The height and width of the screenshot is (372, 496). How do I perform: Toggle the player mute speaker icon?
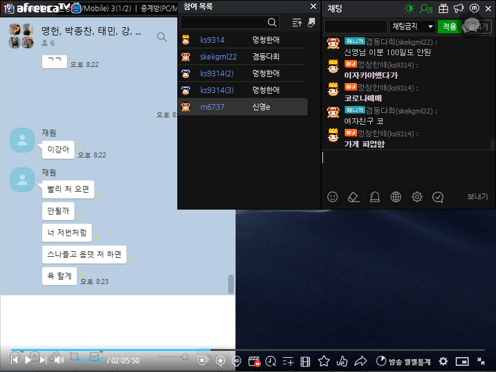(56, 359)
